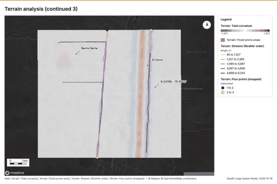The height and width of the screenshot is (184, 277).
Task: Click the El Cerro map label
Action: tap(158, 60)
